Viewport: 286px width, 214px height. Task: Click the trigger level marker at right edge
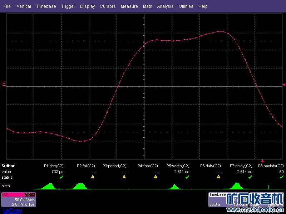(284, 85)
